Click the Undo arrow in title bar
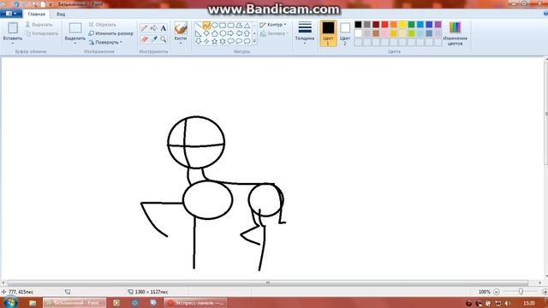Screen dimensions: 548x308 click(16, 4)
